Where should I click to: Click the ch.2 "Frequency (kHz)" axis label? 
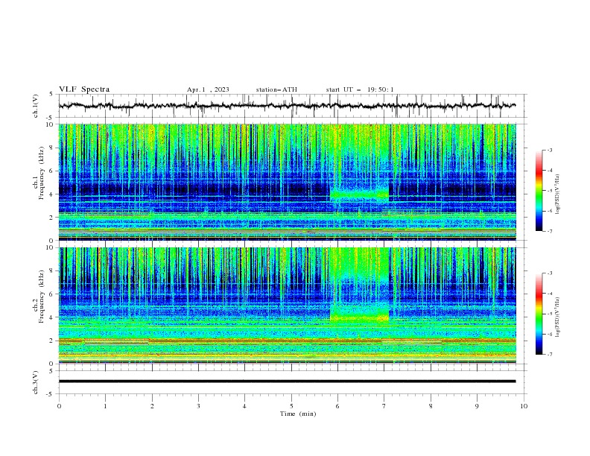coord(42,297)
